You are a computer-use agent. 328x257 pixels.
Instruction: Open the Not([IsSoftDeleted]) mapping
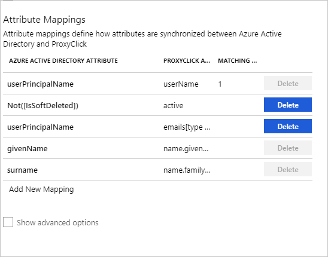click(42, 106)
